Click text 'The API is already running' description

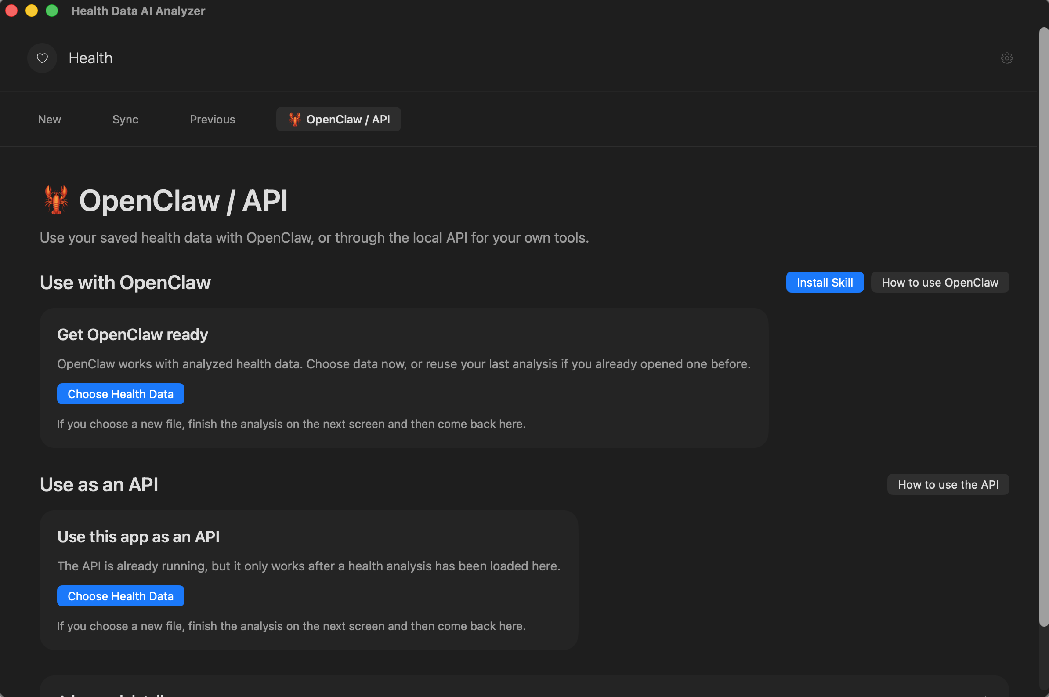(x=309, y=566)
